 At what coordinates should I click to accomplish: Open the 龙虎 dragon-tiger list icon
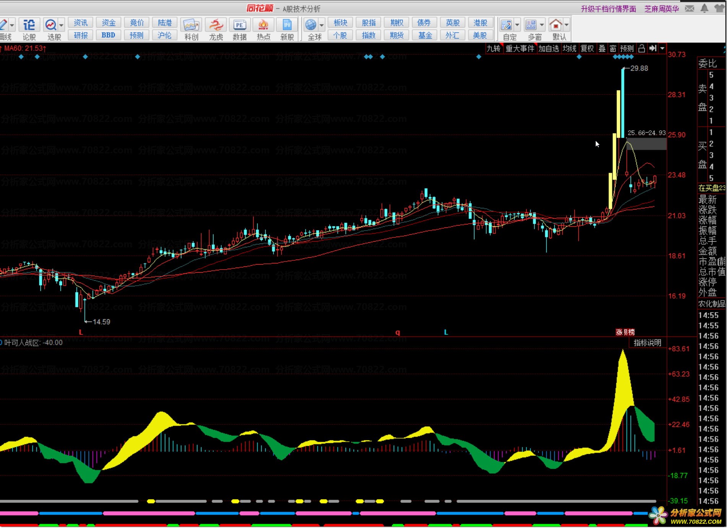click(216, 25)
